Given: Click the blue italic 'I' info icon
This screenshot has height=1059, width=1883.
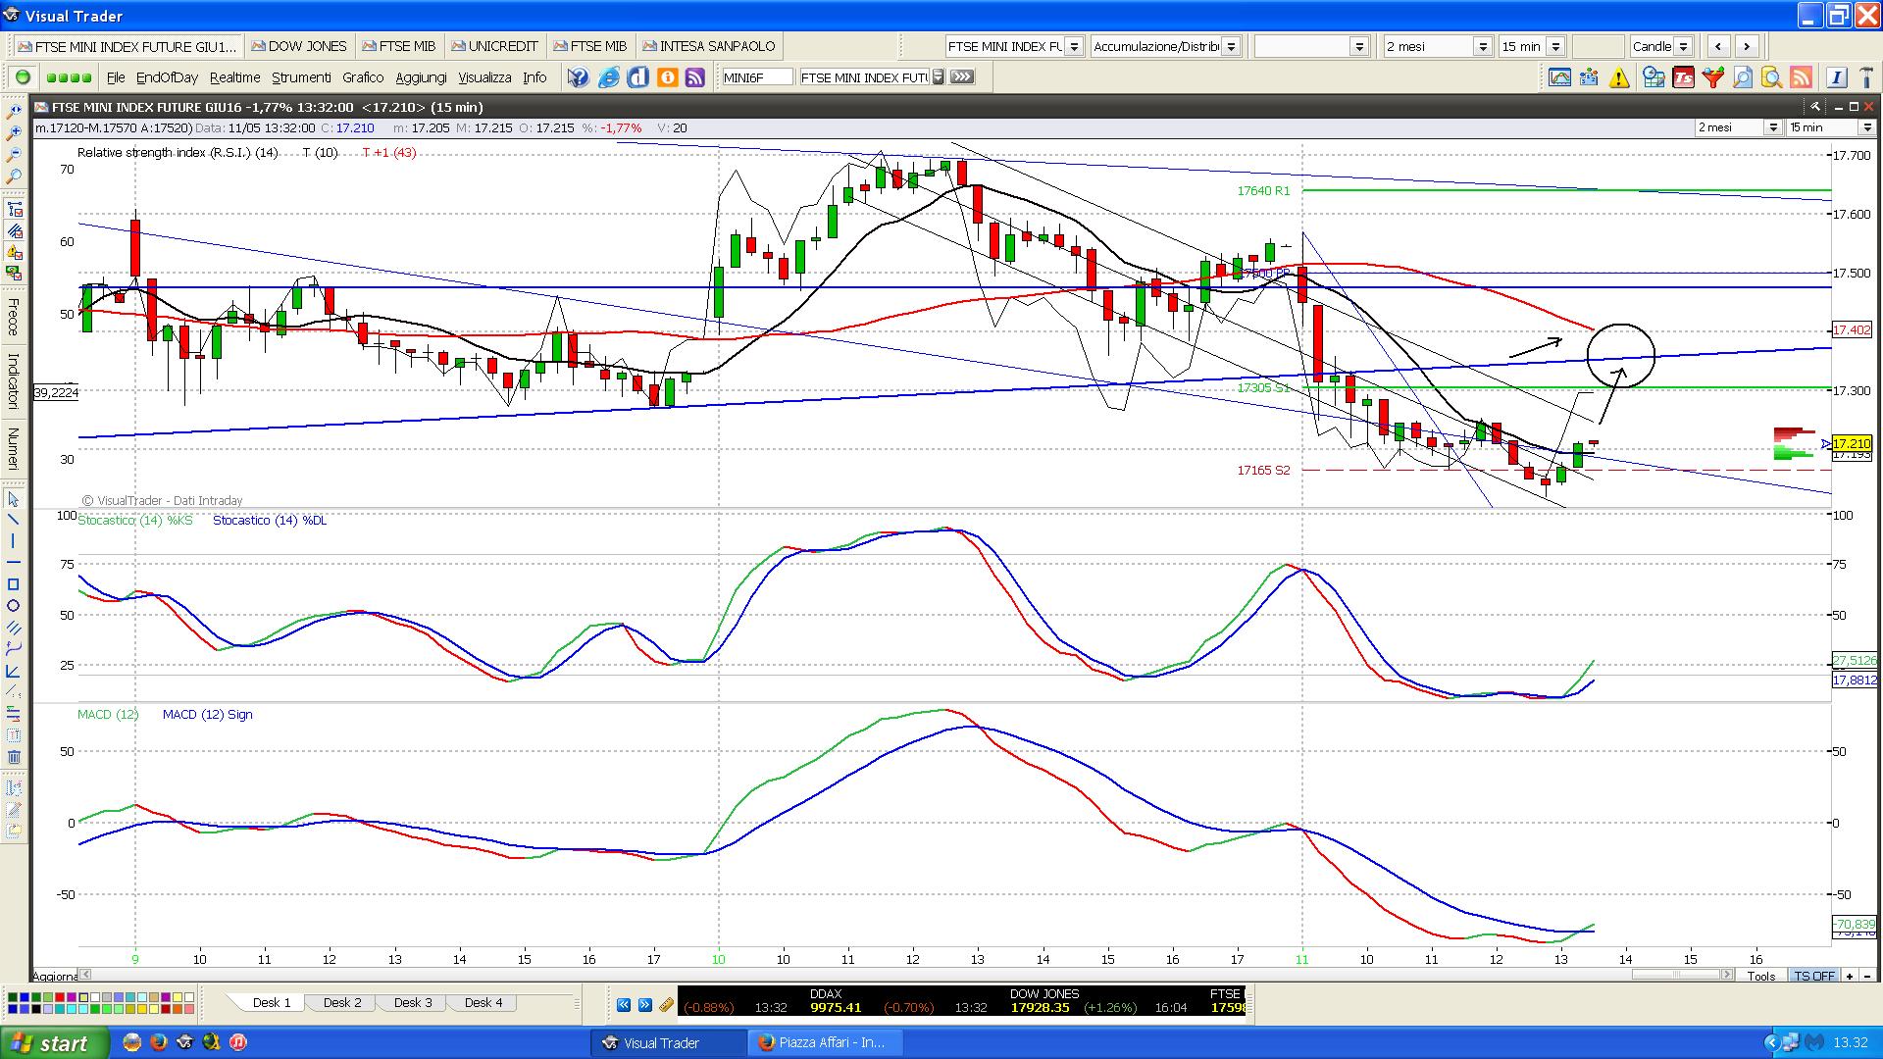Looking at the screenshot, I should tap(1836, 77).
